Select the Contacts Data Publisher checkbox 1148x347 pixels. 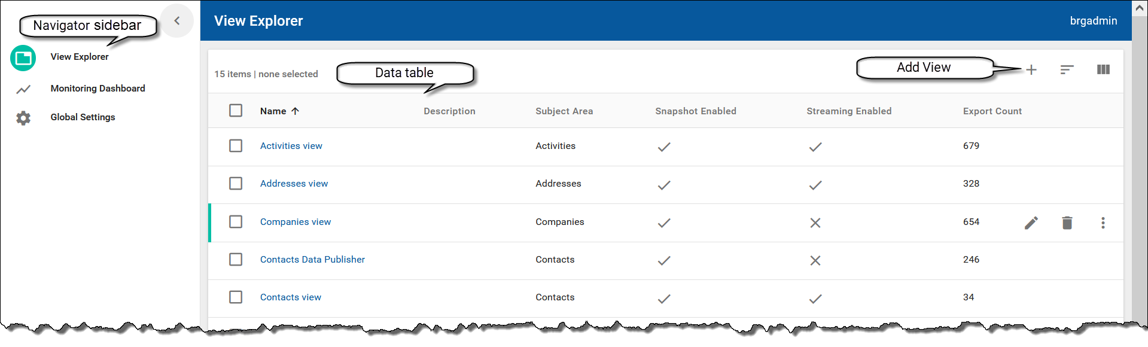click(x=236, y=260)
